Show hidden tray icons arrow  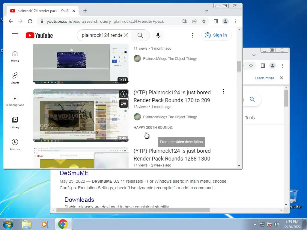click(x=255, y=224)
